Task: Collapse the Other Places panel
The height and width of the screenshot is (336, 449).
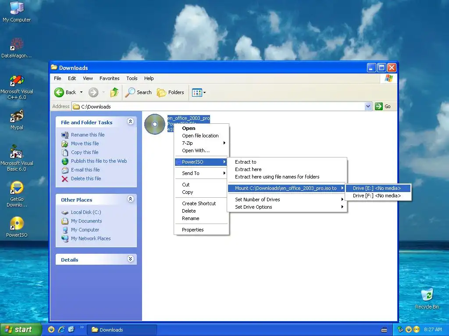Action: pyautogui.click(x=130, y=199)
